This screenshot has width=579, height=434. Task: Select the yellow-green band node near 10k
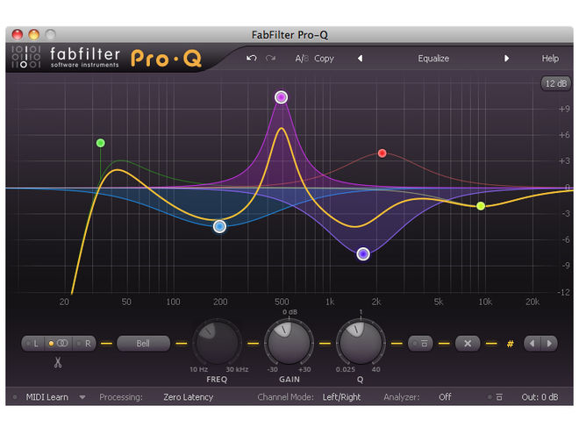tap(481, 206)
